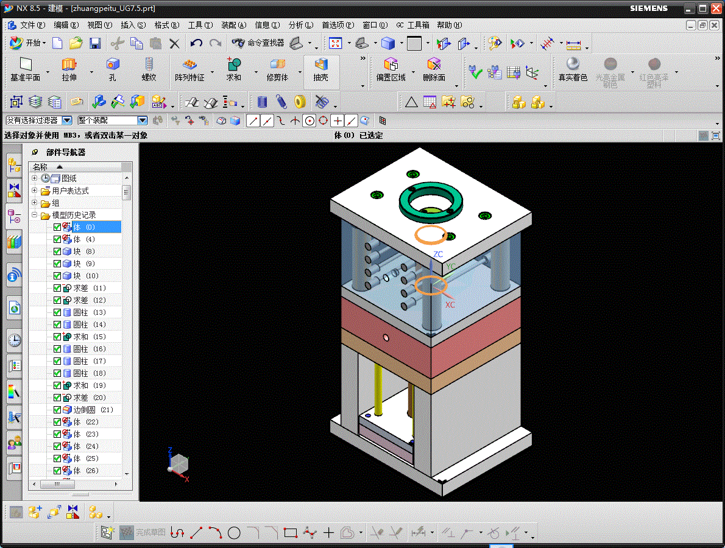Sort by the 名称 column header

(x=75, y=167)
